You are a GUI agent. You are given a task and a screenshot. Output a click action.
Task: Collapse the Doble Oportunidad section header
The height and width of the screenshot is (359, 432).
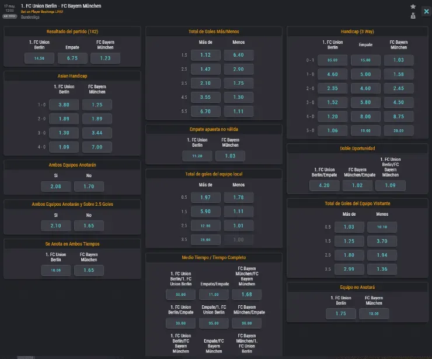[x=357, y=149]
